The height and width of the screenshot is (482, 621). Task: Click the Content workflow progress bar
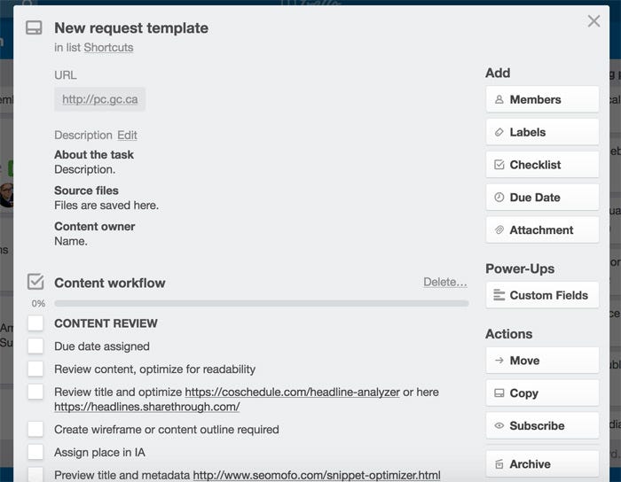pos(261,303)
